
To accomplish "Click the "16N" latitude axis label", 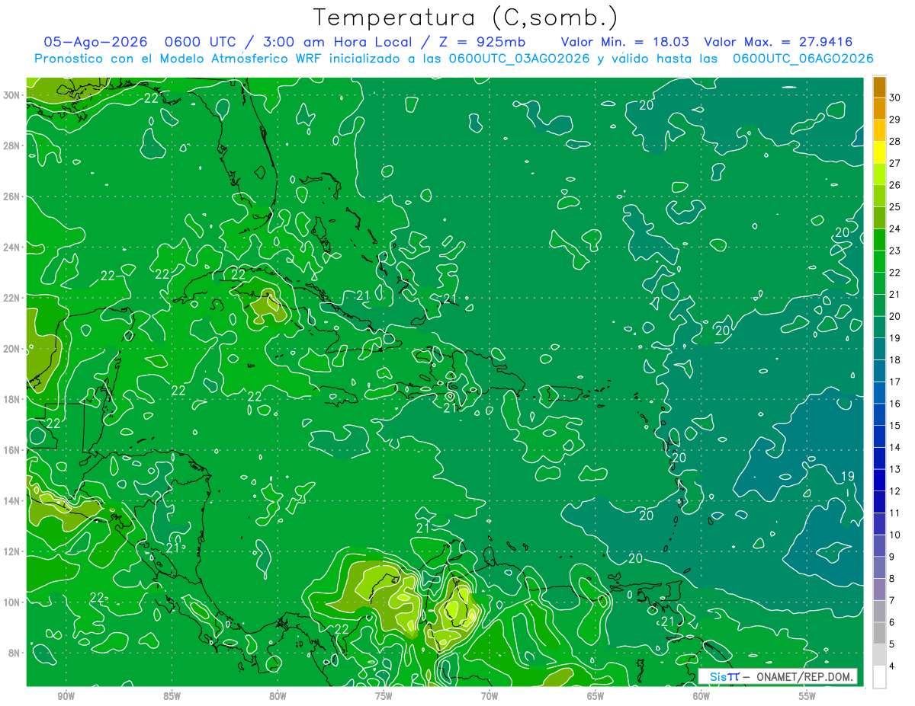I will (11, 450).
